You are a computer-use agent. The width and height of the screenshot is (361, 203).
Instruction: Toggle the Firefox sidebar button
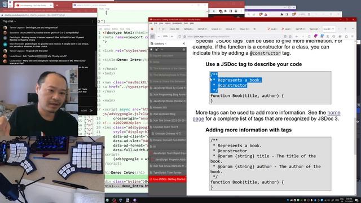click(x=152, y=36)
